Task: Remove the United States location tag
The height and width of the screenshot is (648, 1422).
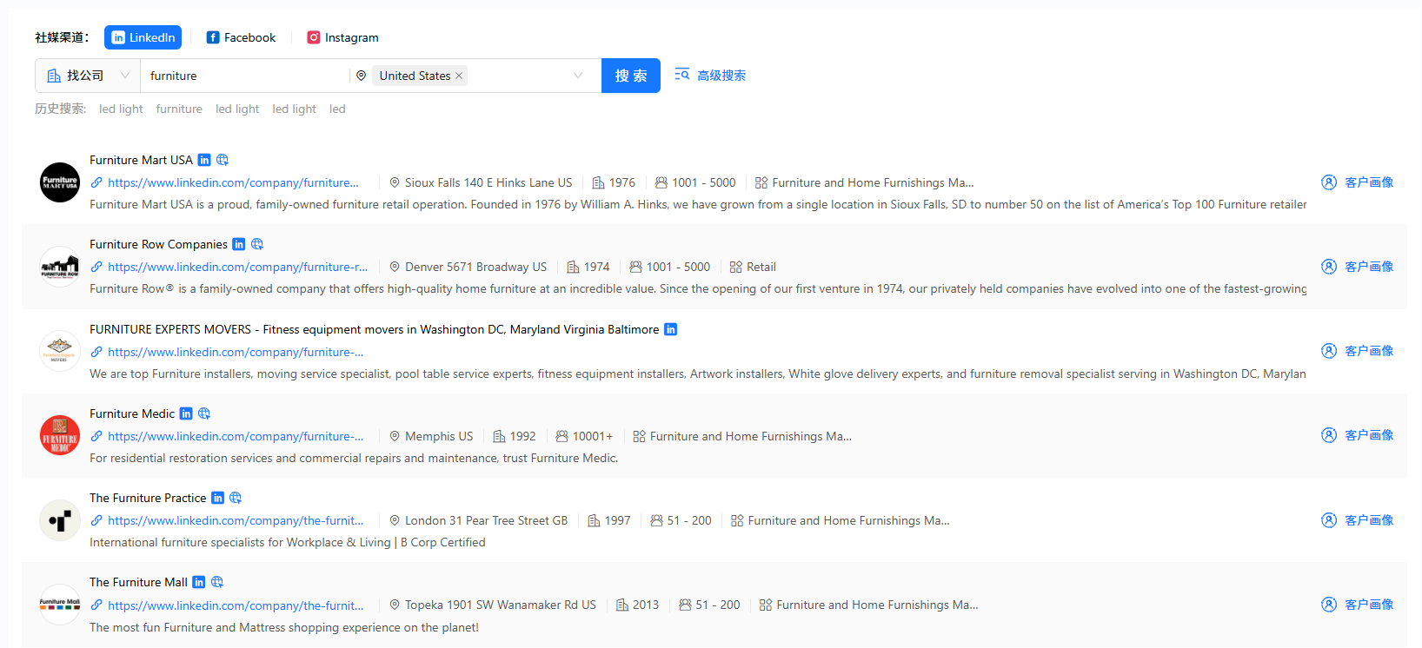Action: pos(459,76)
